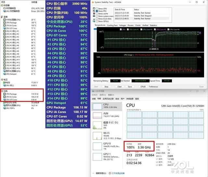Screen dimensions: 208x177
Task: Click the 传感器 sensor group icon
Action: (x=2, y=5)
